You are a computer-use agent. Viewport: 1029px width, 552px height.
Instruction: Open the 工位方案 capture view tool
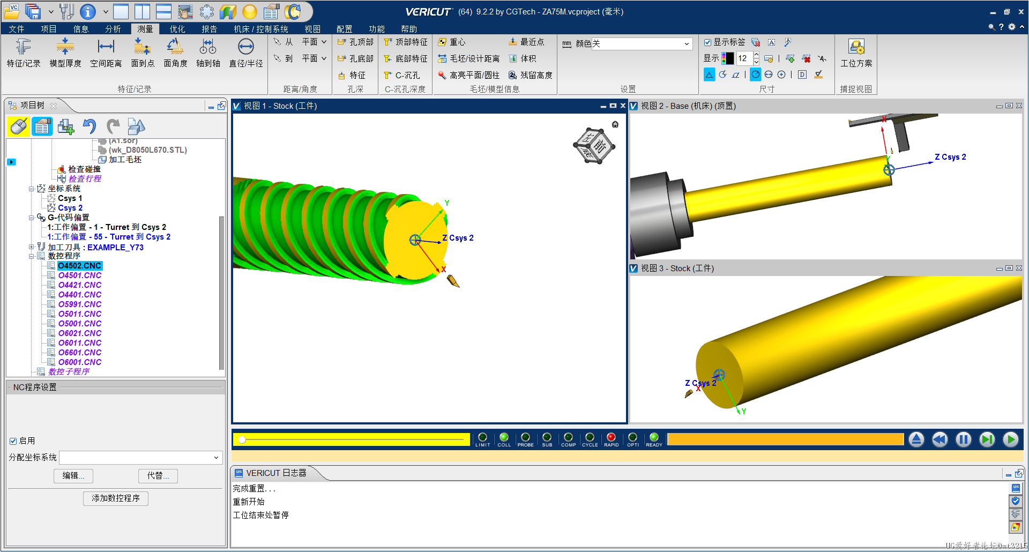[x=856, y=53]
